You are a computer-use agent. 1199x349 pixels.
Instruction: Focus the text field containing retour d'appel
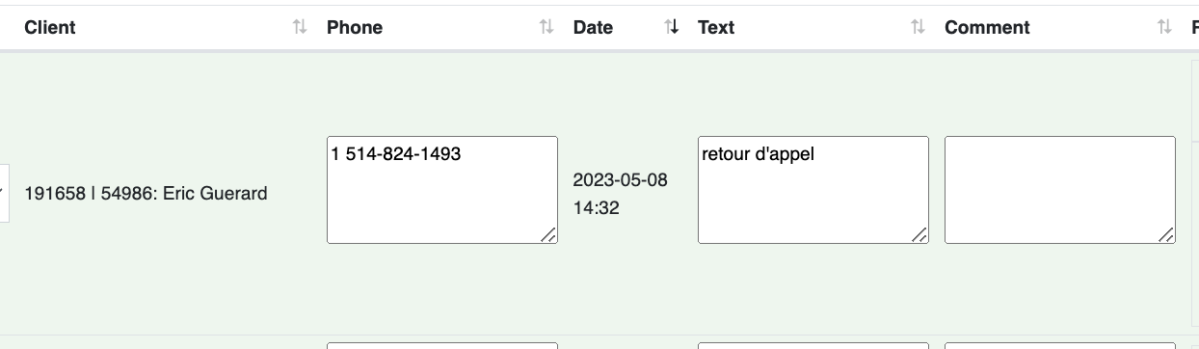pos(813,190)
